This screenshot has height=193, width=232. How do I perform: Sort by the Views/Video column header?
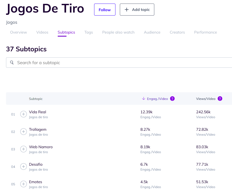[205, 99]
